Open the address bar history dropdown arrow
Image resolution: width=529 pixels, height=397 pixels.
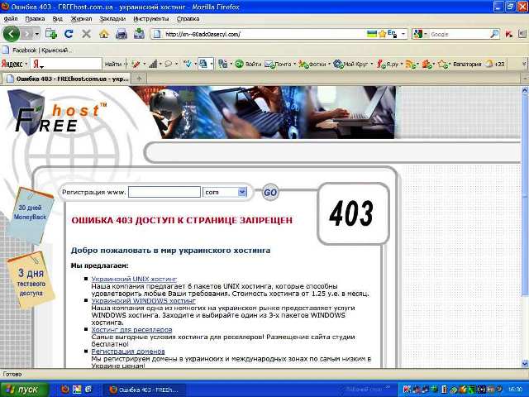click(x=403, y=34)
